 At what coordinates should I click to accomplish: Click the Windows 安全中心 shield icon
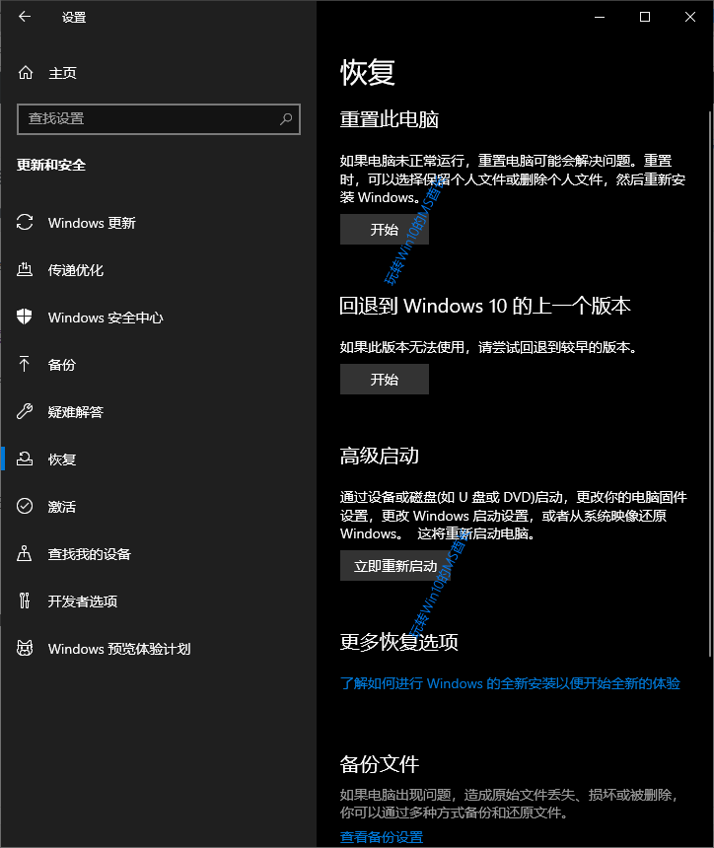[25, 317]
